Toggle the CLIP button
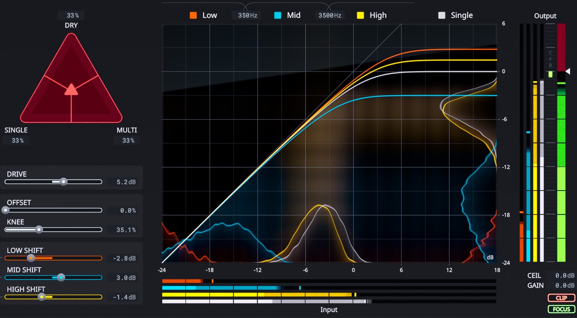This screenshot has height=318, width=577. pyautogui.click(x=561, y=298)
